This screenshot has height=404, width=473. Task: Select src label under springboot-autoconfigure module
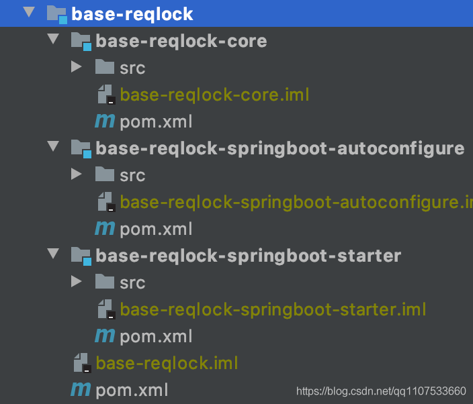click(132, 175)
